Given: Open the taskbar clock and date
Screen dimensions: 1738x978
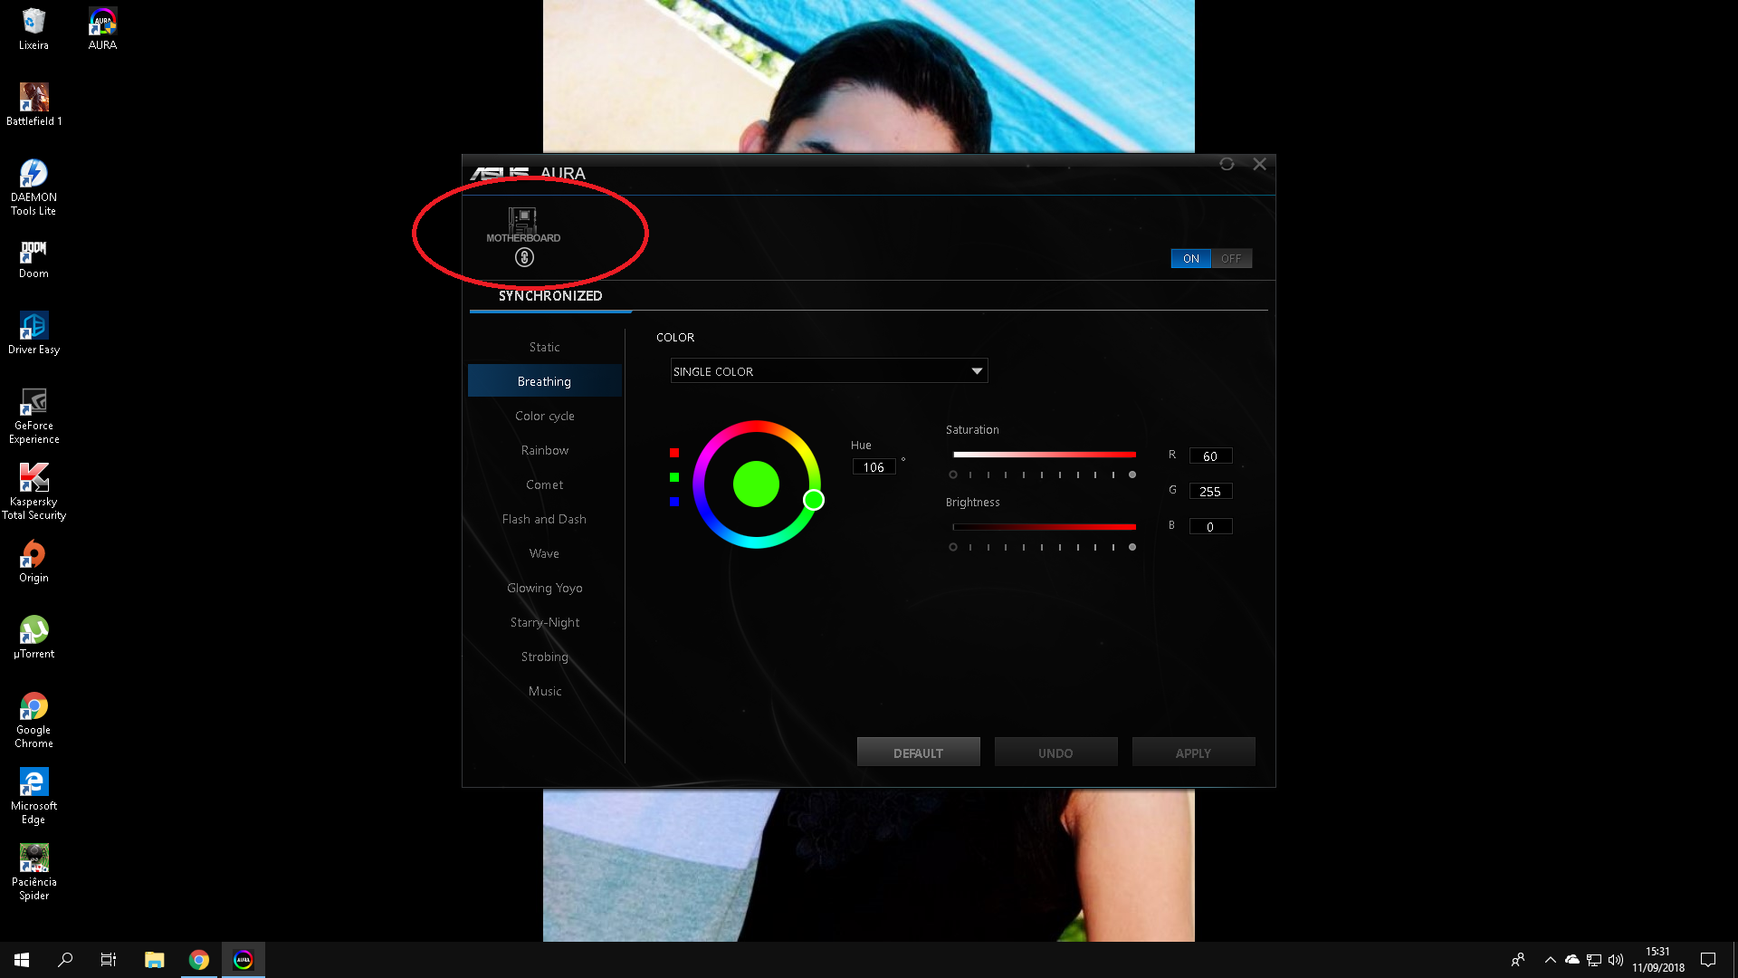Looking at the screenshot, I should pos(1658,960).
